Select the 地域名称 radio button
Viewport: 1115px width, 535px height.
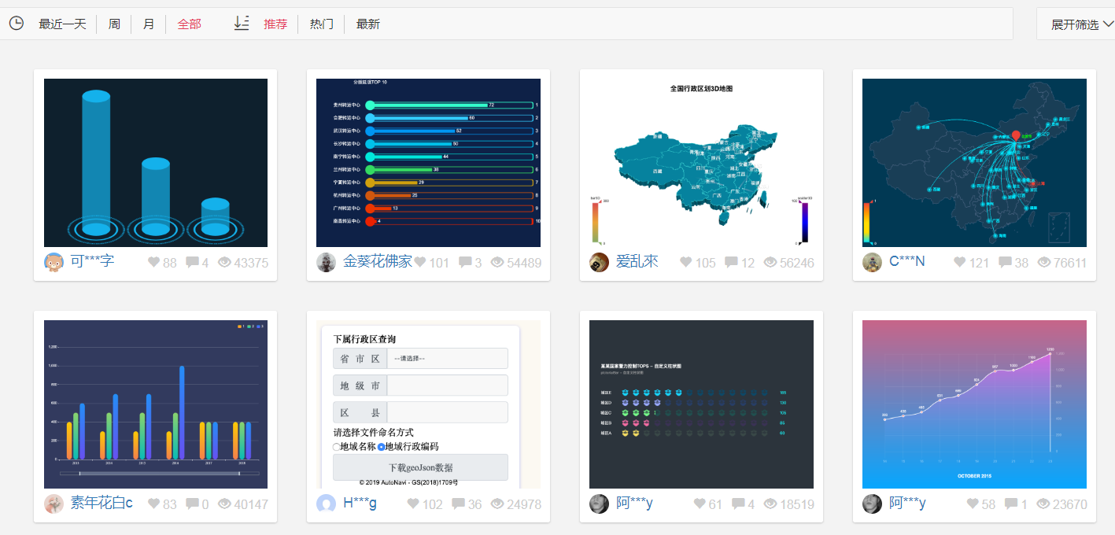pos(337,446)
